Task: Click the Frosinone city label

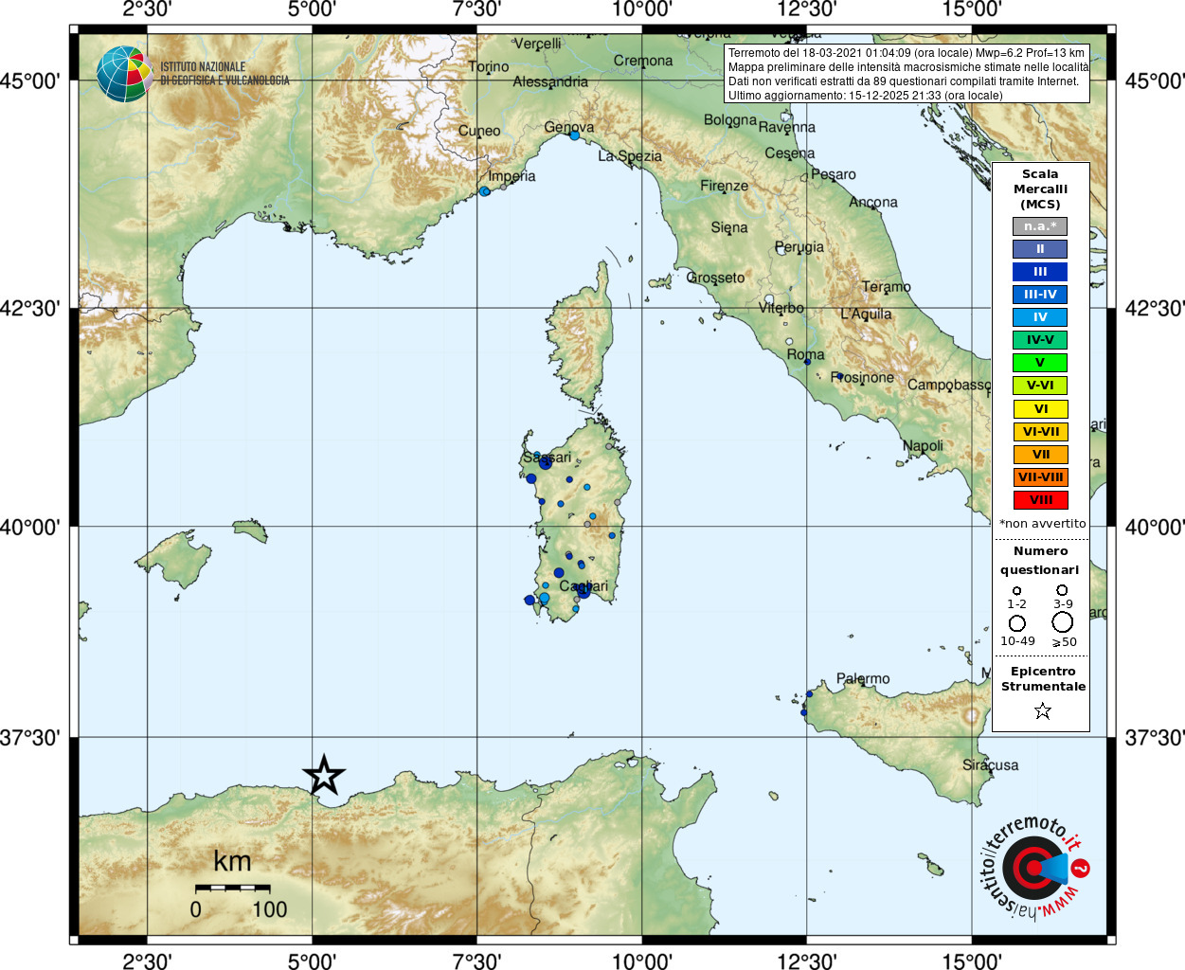Action: [863, 377]
